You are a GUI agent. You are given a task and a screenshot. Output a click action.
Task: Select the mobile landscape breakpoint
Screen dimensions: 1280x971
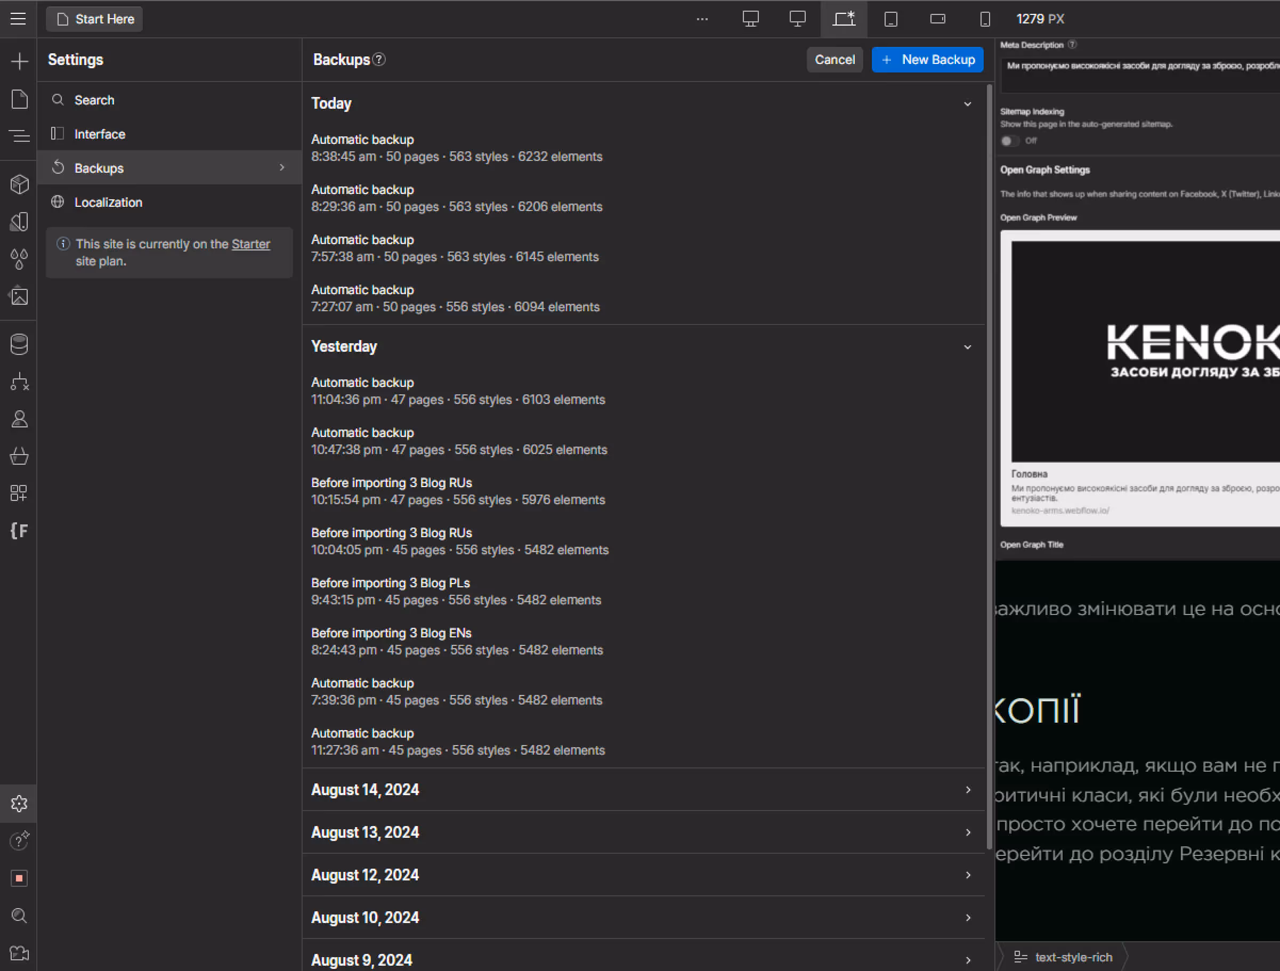click(937, 19)
